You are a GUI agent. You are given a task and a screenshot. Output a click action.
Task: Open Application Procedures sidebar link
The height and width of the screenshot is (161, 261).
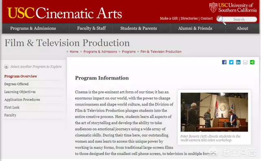coord(22,100)
